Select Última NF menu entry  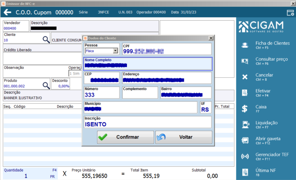[x=266, y=172]
